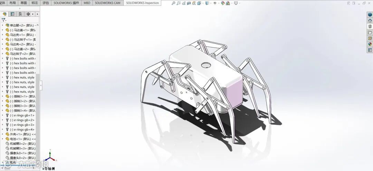The height and width of the screenshot is (171, 373).
Task: Open File Explorer task pane folder icon
Action: pyautogui.click(x=370, y=32)
